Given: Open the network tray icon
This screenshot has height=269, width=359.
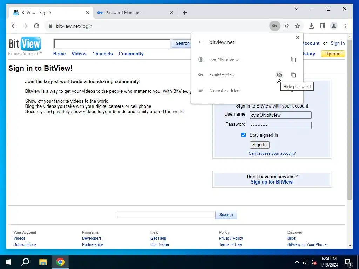Looking at the screenshot, I should (305, 262).
